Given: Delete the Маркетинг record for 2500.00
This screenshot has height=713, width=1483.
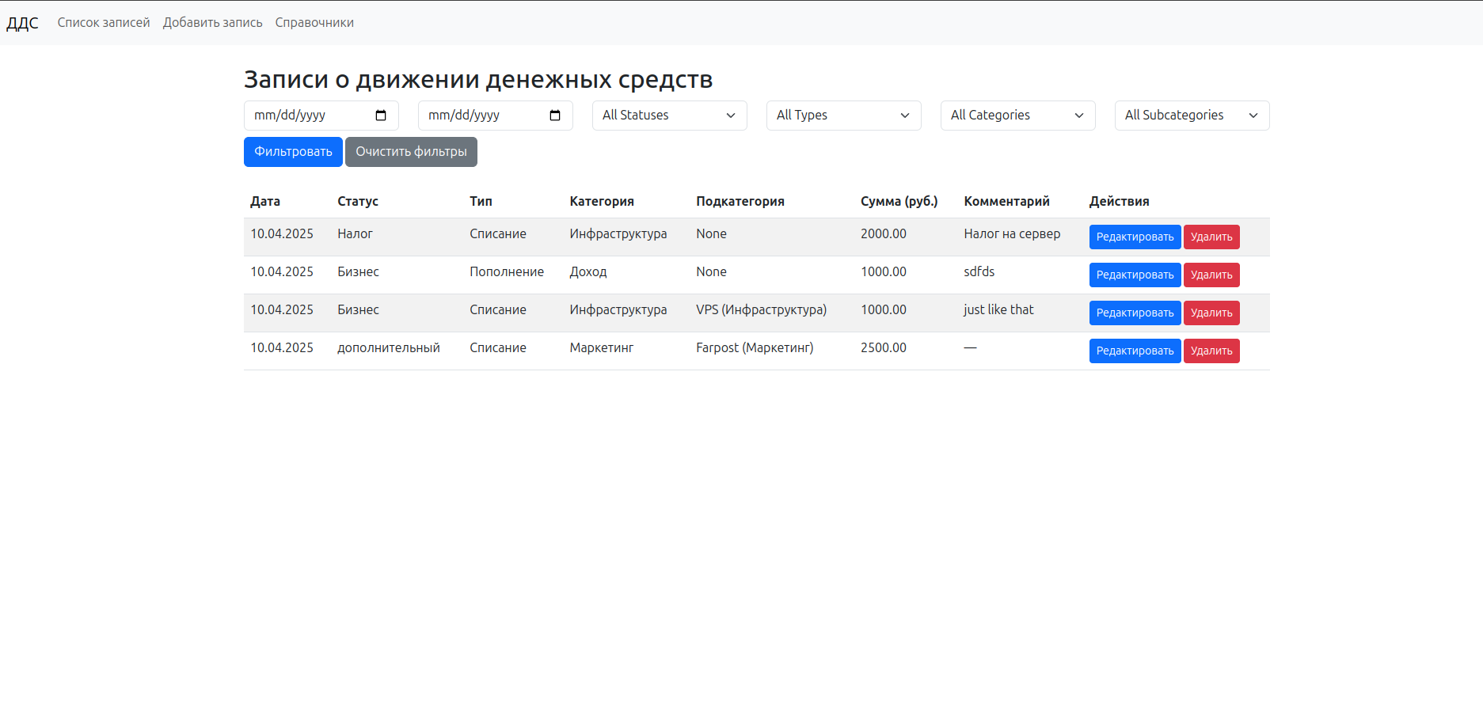Looking at the screenshot, I should [x=1211, y=351].
